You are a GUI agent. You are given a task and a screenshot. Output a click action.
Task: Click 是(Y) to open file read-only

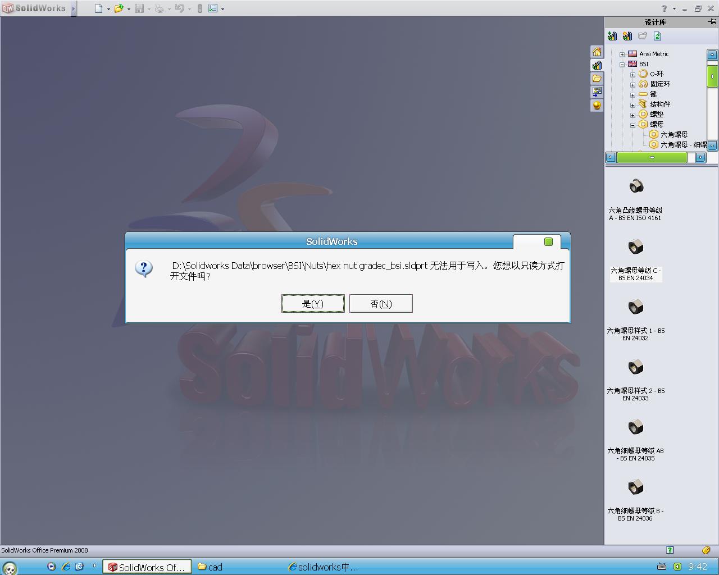click(313, 304)
